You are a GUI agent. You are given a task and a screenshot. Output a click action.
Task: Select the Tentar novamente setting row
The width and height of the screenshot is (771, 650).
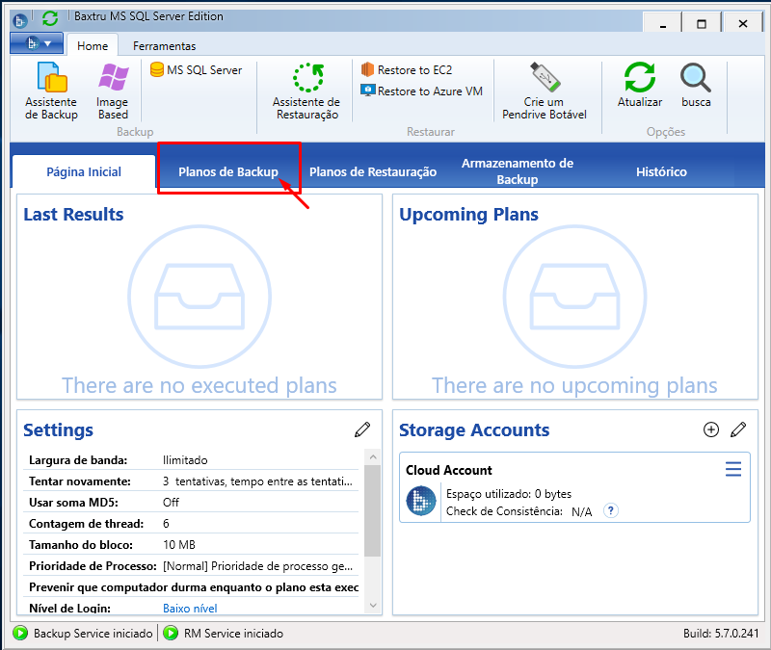coord(191,481)
